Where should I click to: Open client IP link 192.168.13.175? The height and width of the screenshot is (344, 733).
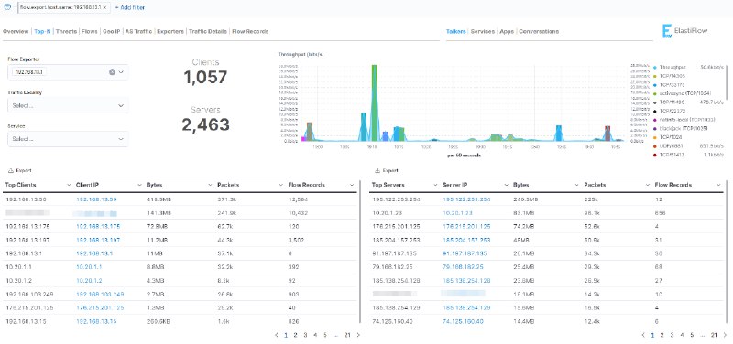point(98,226)
